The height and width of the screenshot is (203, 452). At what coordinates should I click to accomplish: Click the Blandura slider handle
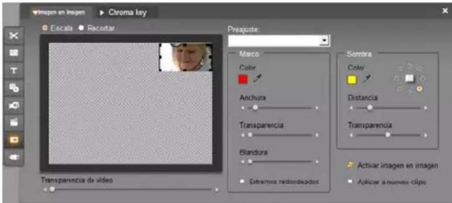pos(250,162)
